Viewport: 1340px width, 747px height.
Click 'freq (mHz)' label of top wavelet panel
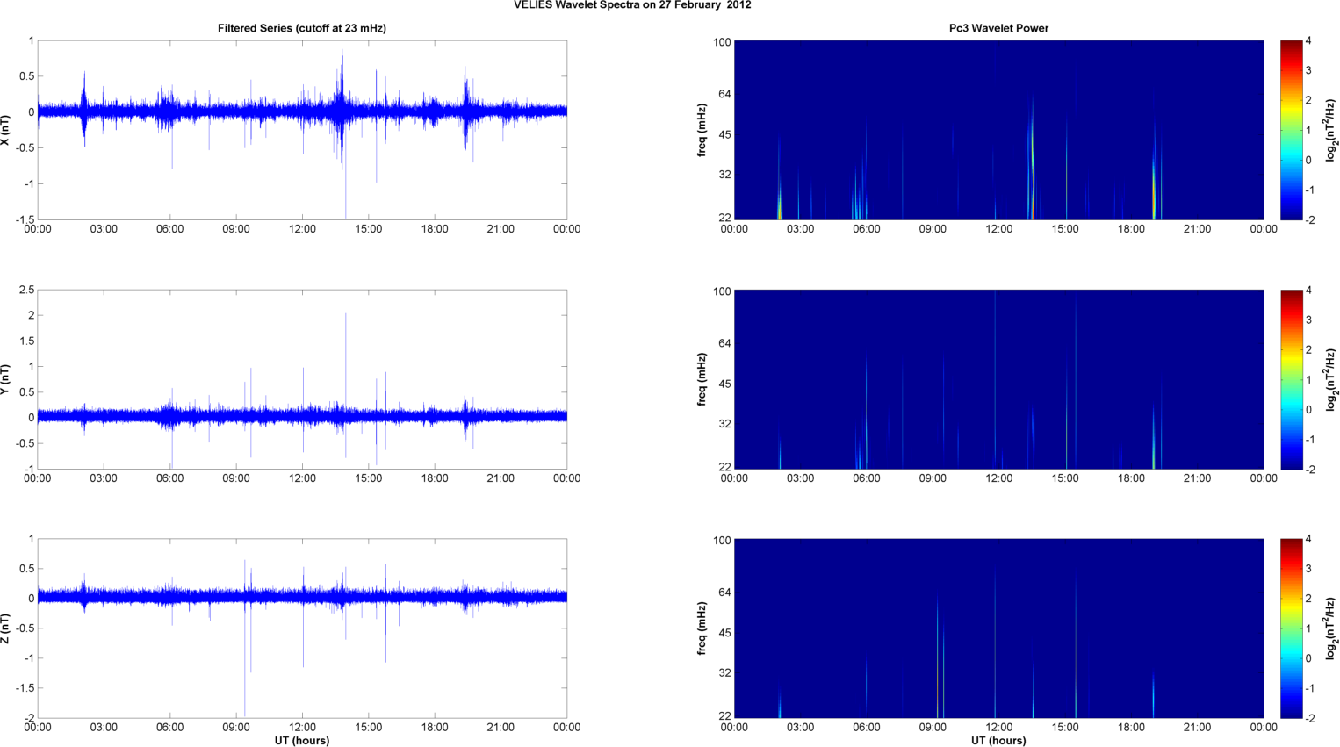tap(702, 130)
